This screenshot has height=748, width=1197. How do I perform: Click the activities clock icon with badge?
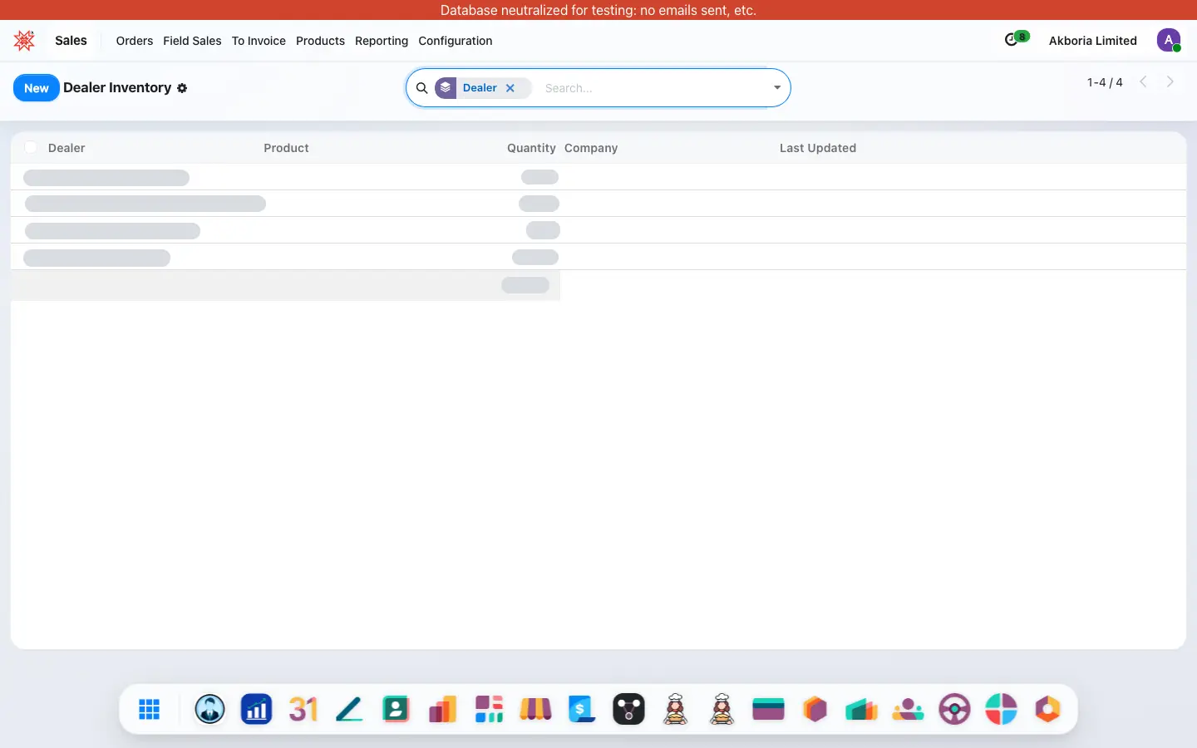1016,39
